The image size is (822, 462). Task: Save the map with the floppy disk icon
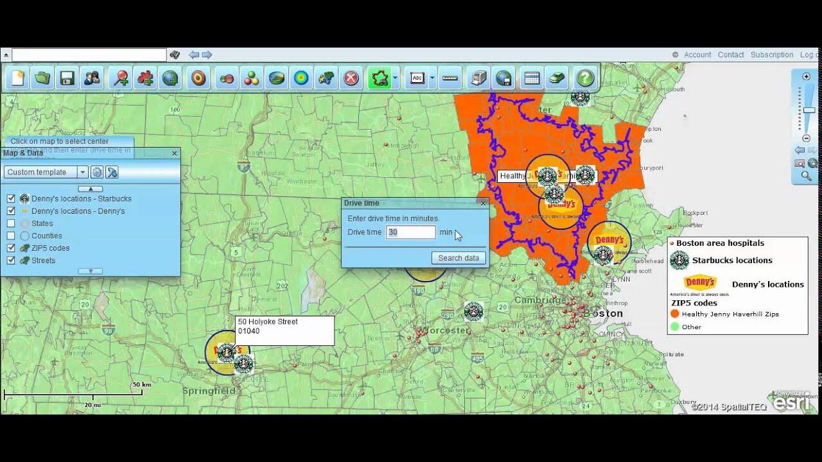point(67,78)
